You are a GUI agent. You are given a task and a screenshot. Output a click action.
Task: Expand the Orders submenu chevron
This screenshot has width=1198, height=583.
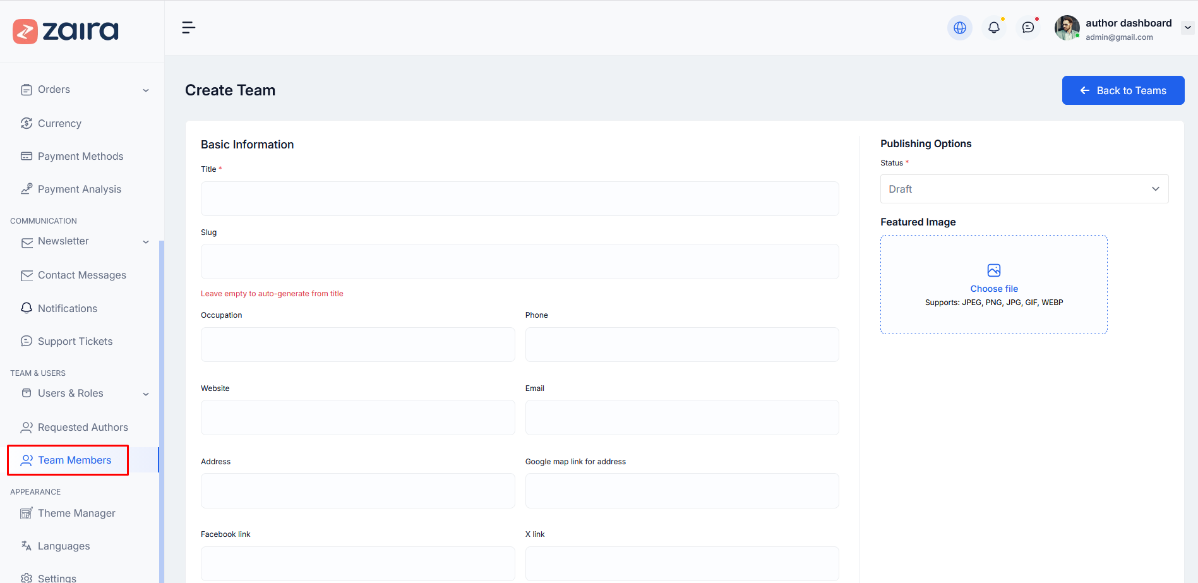[146, 90]
